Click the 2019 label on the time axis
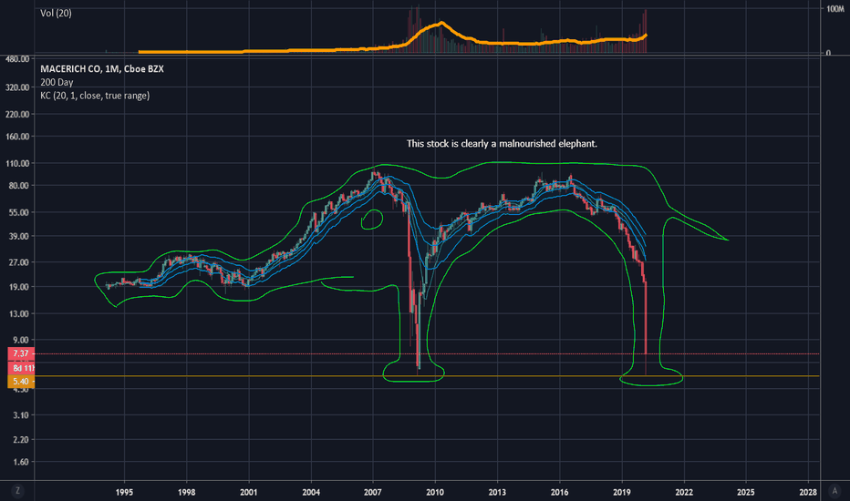Viewport: 850px width, 501px height. [622, 492]
